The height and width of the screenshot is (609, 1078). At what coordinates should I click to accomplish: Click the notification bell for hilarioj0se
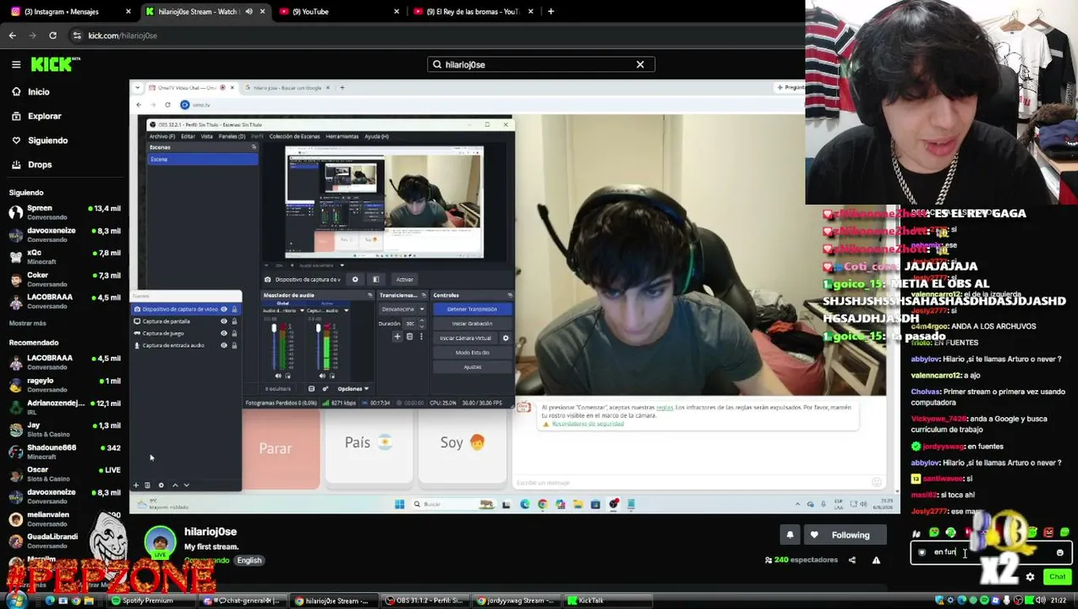(790, 535)
